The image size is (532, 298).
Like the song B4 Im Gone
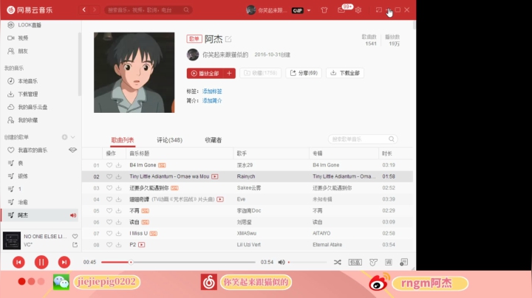coord(109,165)
